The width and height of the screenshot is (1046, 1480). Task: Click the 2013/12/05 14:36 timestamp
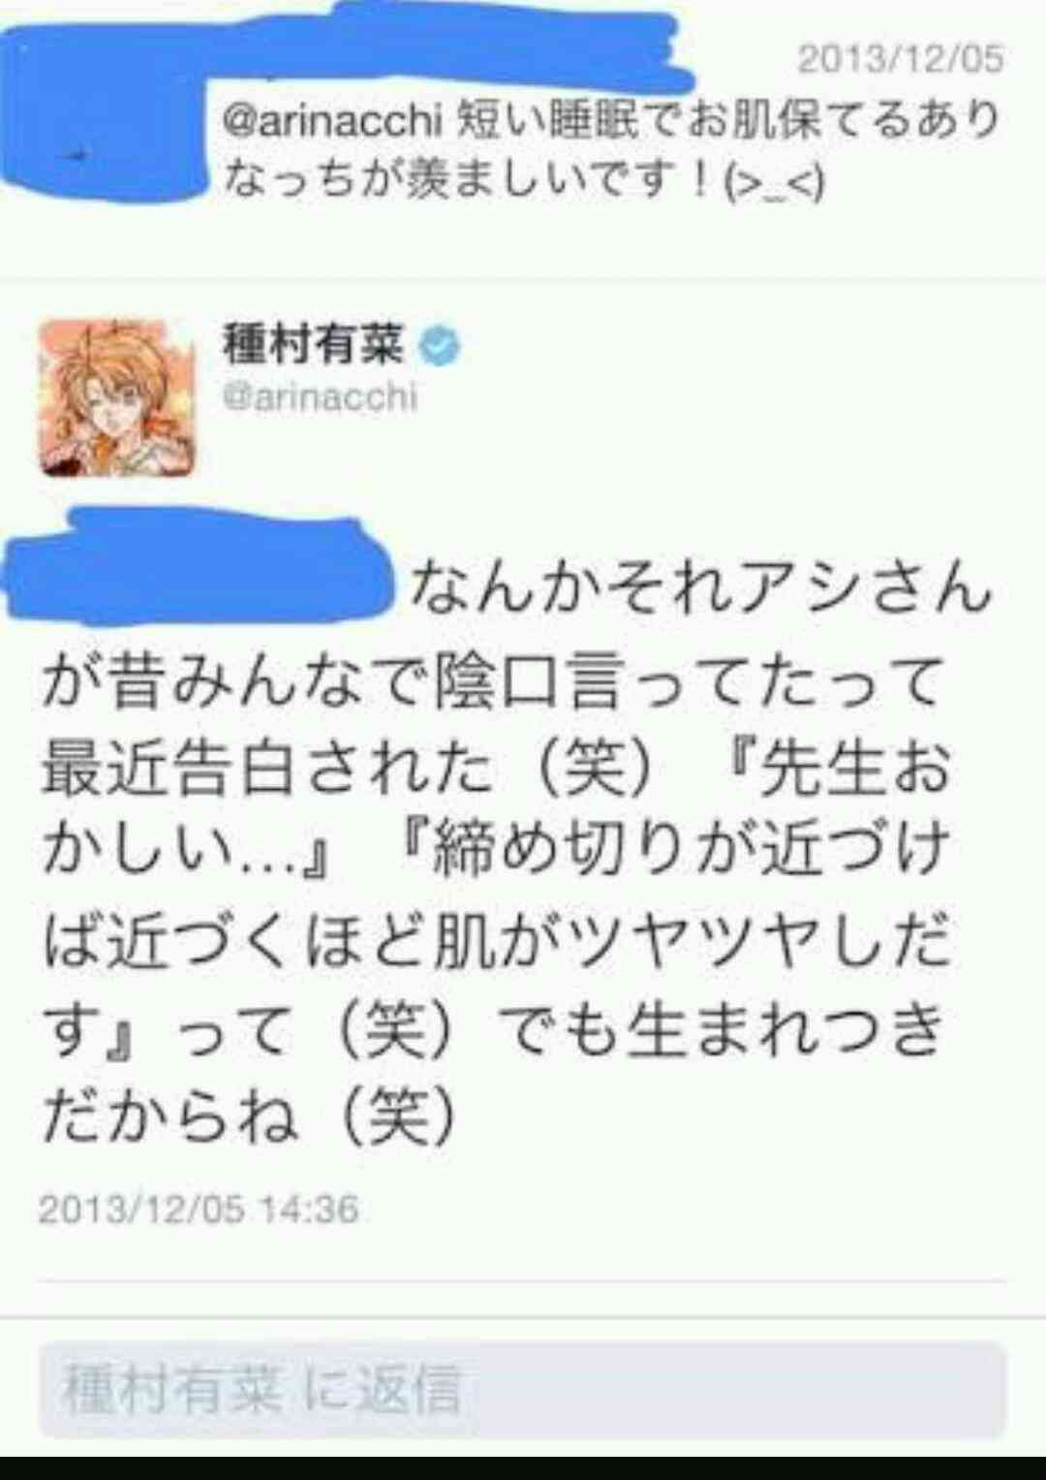click(x=199, y=1209)
